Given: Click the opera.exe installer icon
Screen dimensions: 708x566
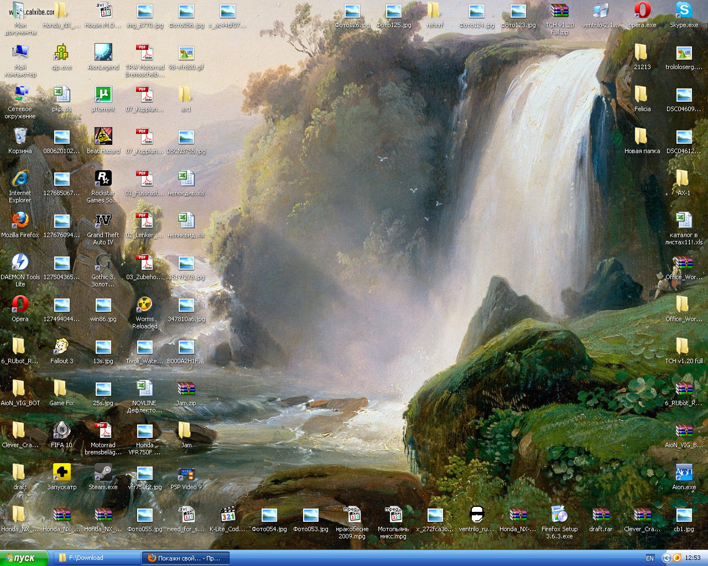Looking at the screenshot, I should (x=642, y=11).
